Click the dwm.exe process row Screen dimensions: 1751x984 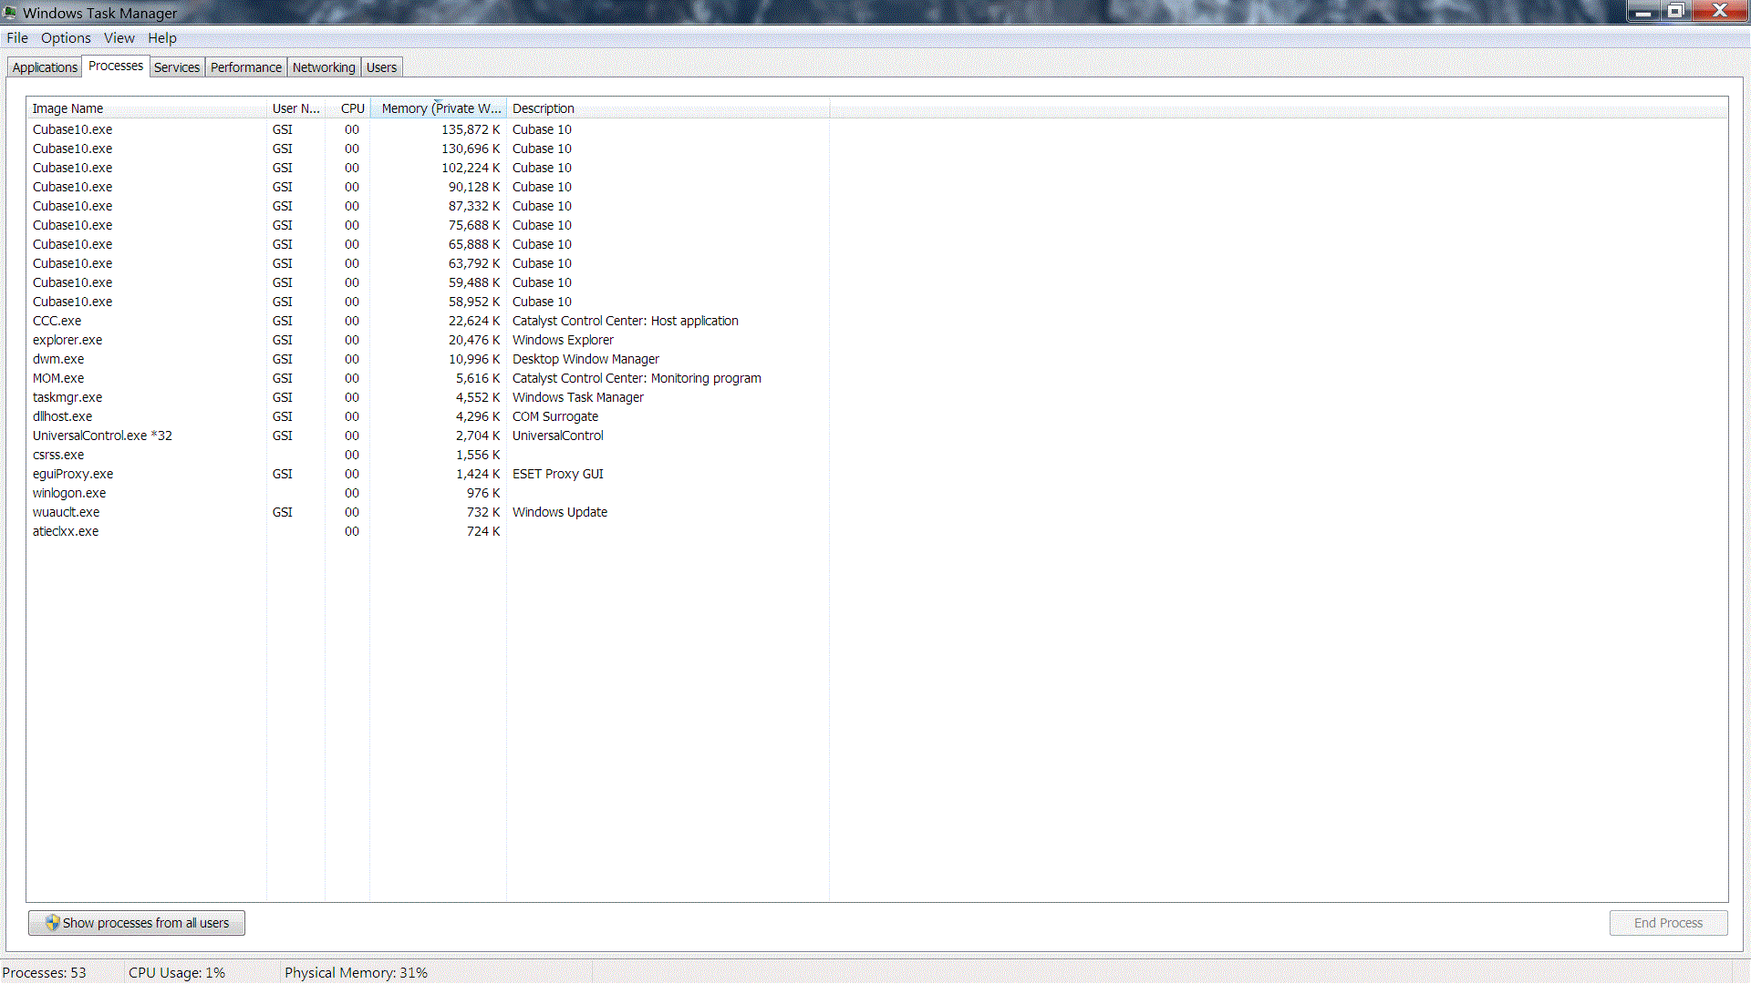coord(429,359)
